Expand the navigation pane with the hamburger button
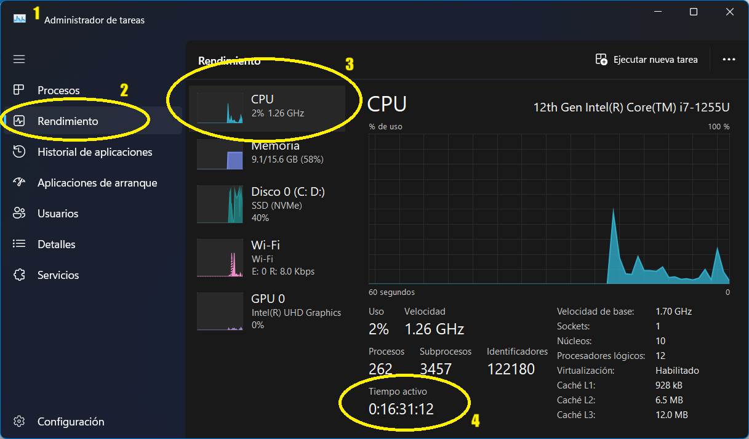Viewport: 749px width, 439px height. click(x=19, y=59)
